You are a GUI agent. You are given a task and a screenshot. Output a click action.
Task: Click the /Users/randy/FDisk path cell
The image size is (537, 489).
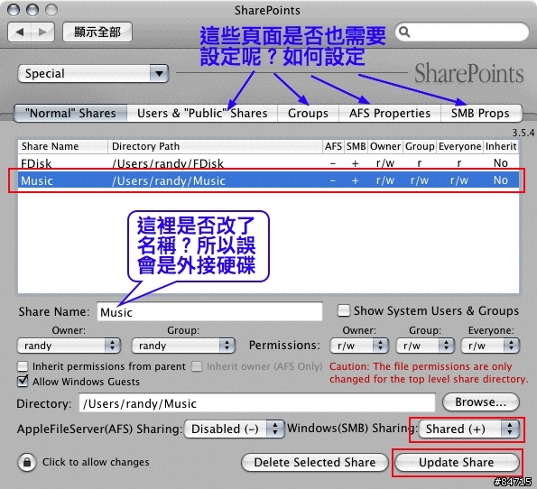168,163
